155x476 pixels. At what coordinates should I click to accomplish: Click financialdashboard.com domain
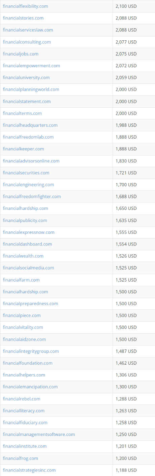pos(27,244)
